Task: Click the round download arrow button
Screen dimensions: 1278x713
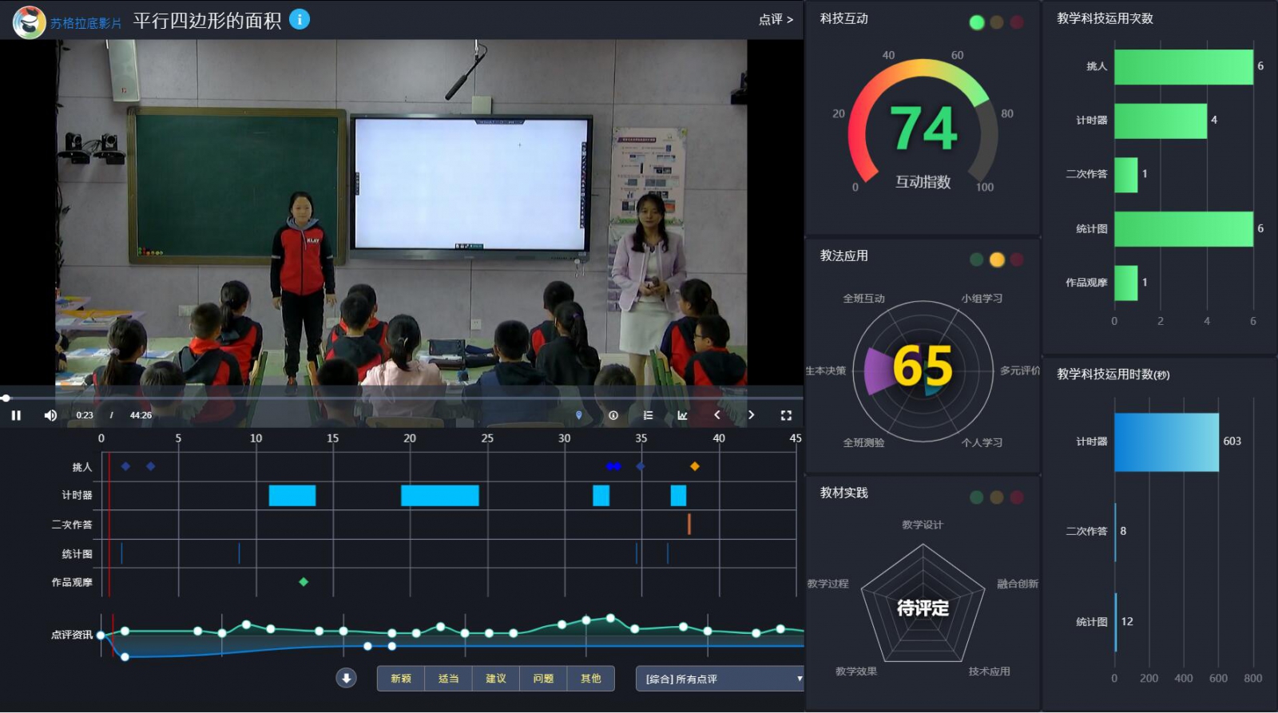Action: (346, 678)
